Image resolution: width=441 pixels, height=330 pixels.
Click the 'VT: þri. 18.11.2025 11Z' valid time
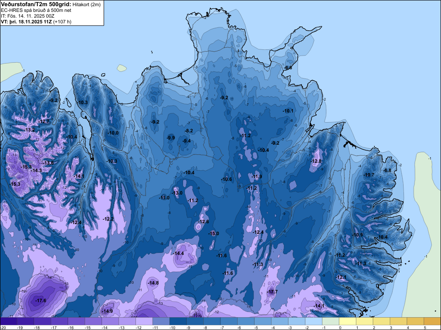26,21
